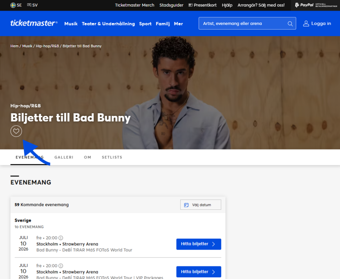Image resolution: width=340 pixels, height=279 pixels.
Task: Switch to the Setlists tab
Action: (x=112, y=157)
